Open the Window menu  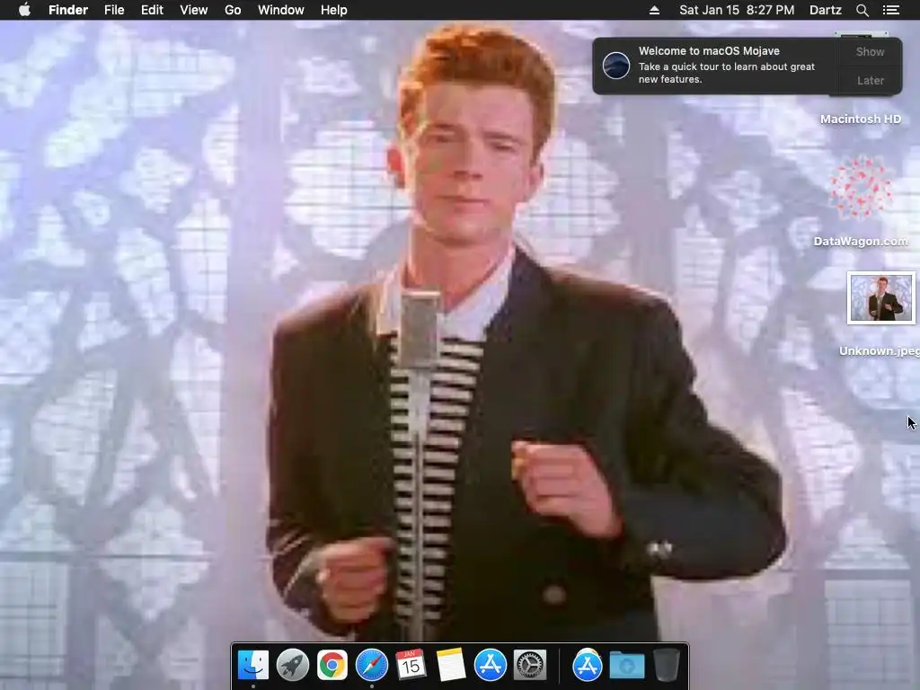281,10
